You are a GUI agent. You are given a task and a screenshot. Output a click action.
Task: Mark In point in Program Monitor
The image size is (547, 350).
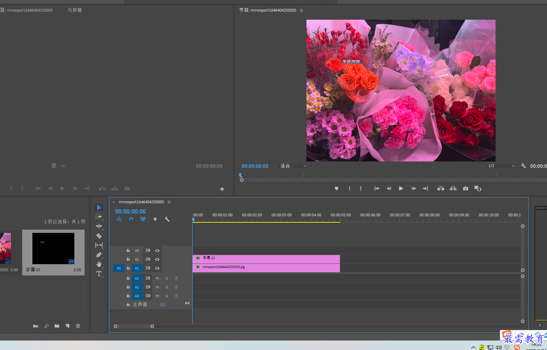pyautogui.click(x=349, y=189)
